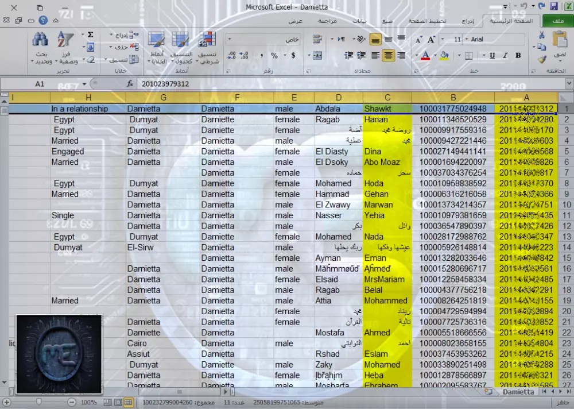The image size is (574, 409).
Task: Open the number format (خاص) dropdown
Action: (x=230, y=39)
